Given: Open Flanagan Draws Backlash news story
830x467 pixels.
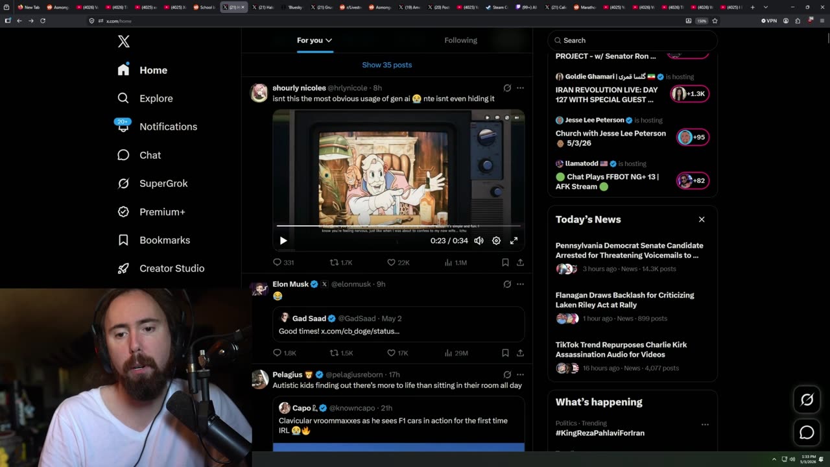Looking at the screenshot, I should click(x=632, y=307).
